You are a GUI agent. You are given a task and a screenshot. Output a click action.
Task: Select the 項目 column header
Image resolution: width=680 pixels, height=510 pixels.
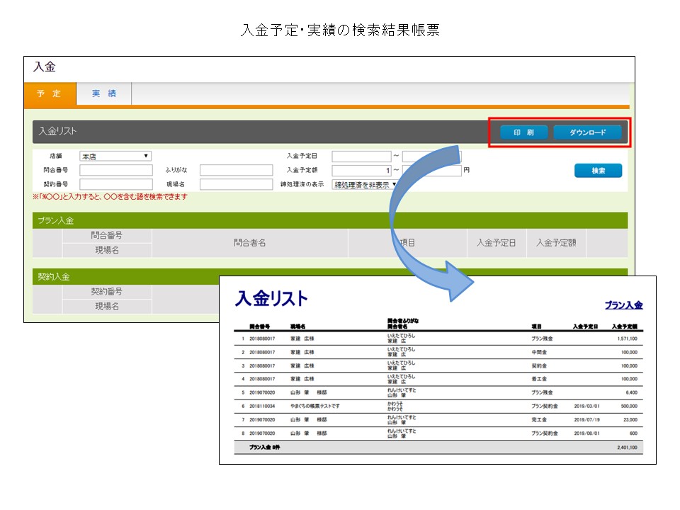point(407,243)
